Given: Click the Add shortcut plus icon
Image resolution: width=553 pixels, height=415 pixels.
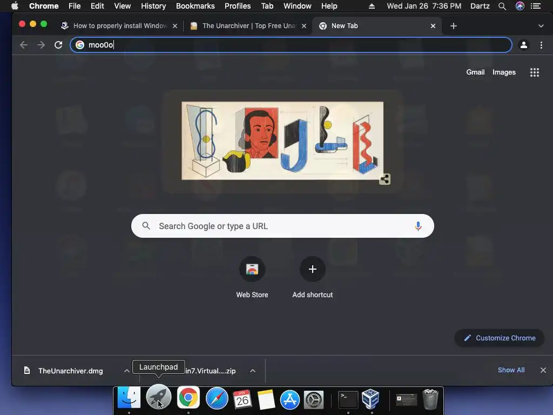Looking at the screenshot, I should pyautogui.click(x=313, y=269).
